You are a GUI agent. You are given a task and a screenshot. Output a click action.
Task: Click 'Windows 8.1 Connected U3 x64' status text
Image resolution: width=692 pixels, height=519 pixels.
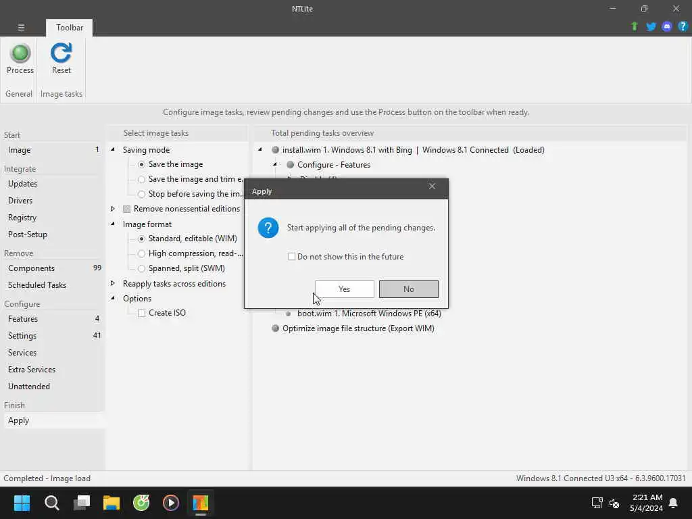(601, 478)
